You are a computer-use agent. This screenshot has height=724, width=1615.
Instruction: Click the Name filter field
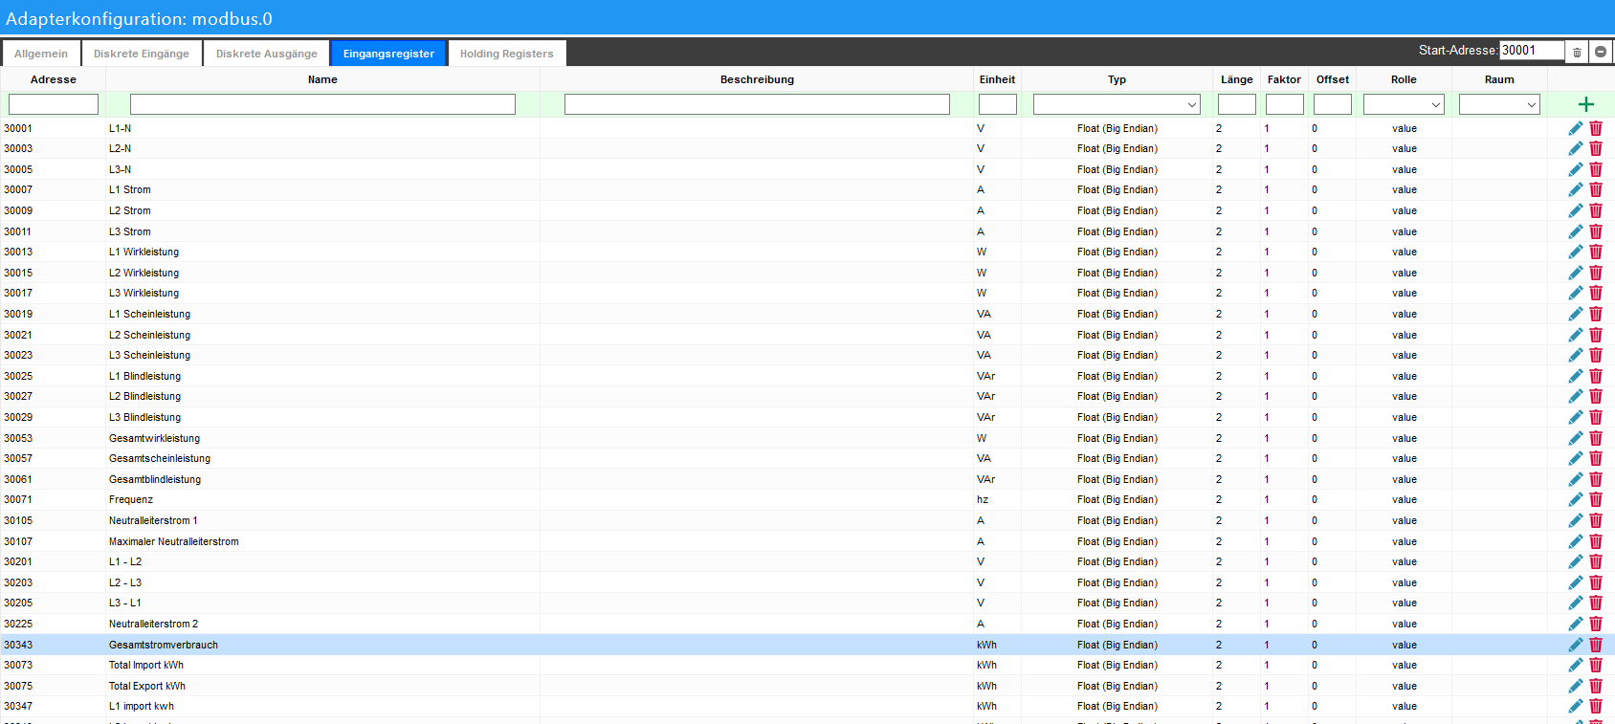click(322, 104)
